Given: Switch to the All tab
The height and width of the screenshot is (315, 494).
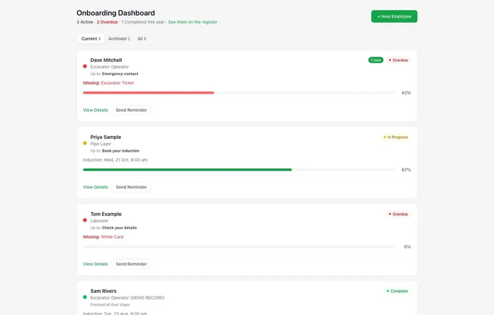Looking at the screenshot, I should pos(142,39).
